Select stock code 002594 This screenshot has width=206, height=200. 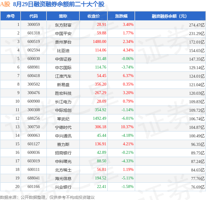coord(34,50)
